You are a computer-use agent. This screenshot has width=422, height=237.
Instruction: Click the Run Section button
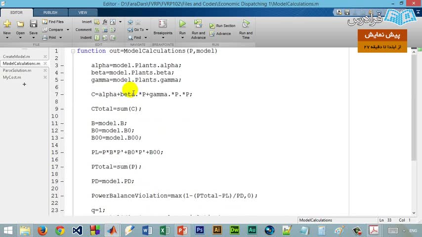tap(222, 26)
